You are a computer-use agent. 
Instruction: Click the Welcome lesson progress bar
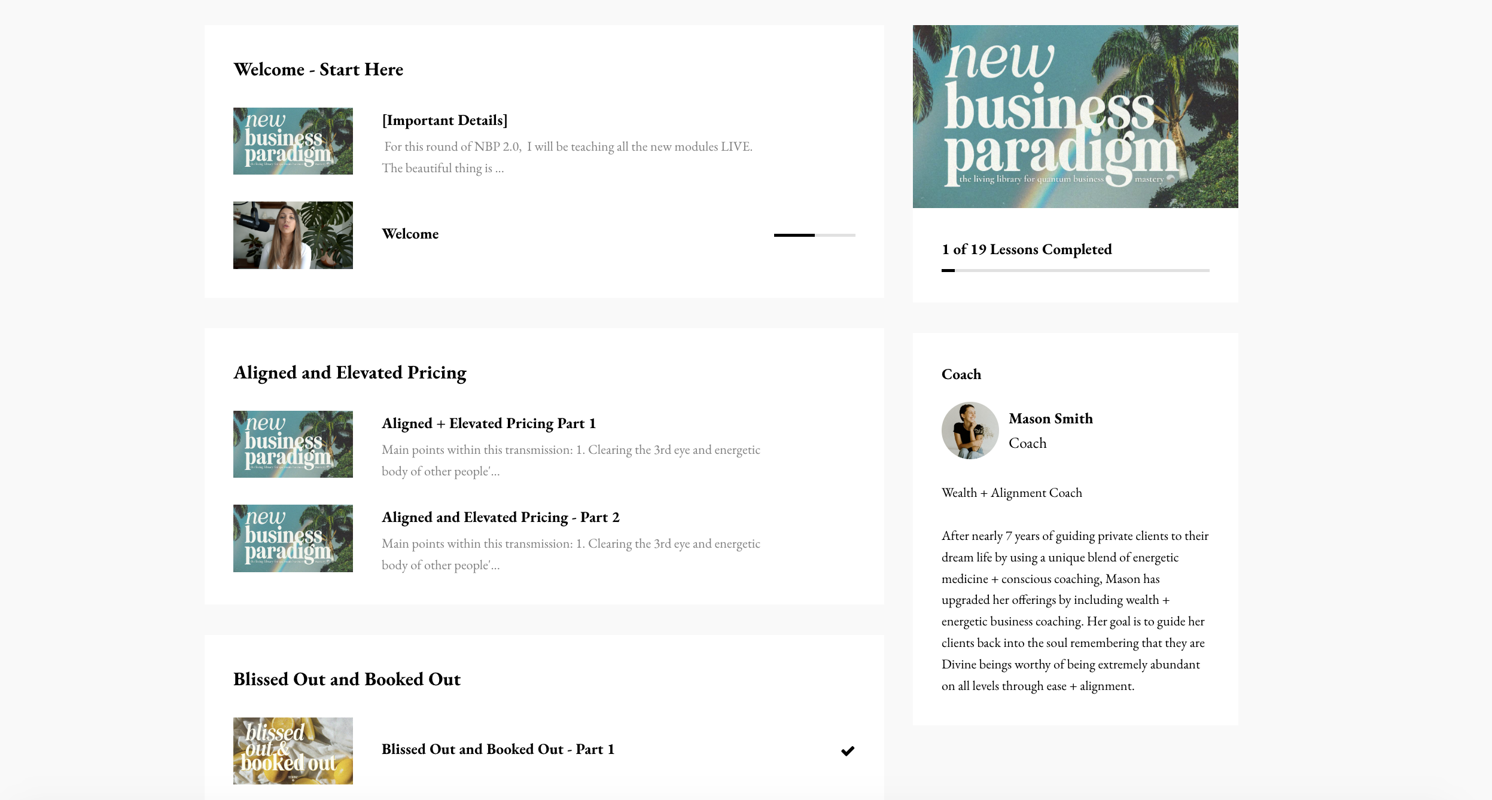pos(815,235)
